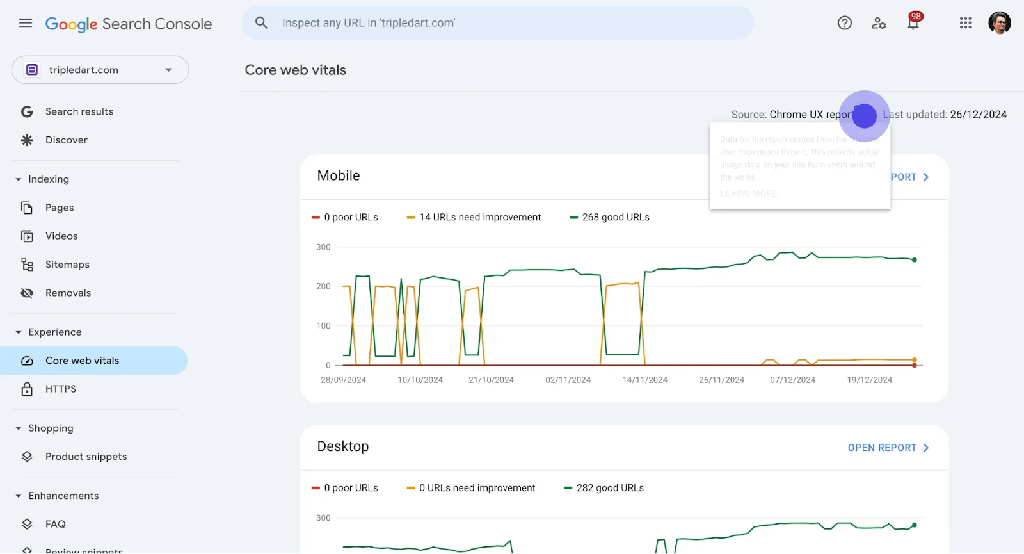Click Last updated: 26/12/2024 text

click(x=945, y=115)
